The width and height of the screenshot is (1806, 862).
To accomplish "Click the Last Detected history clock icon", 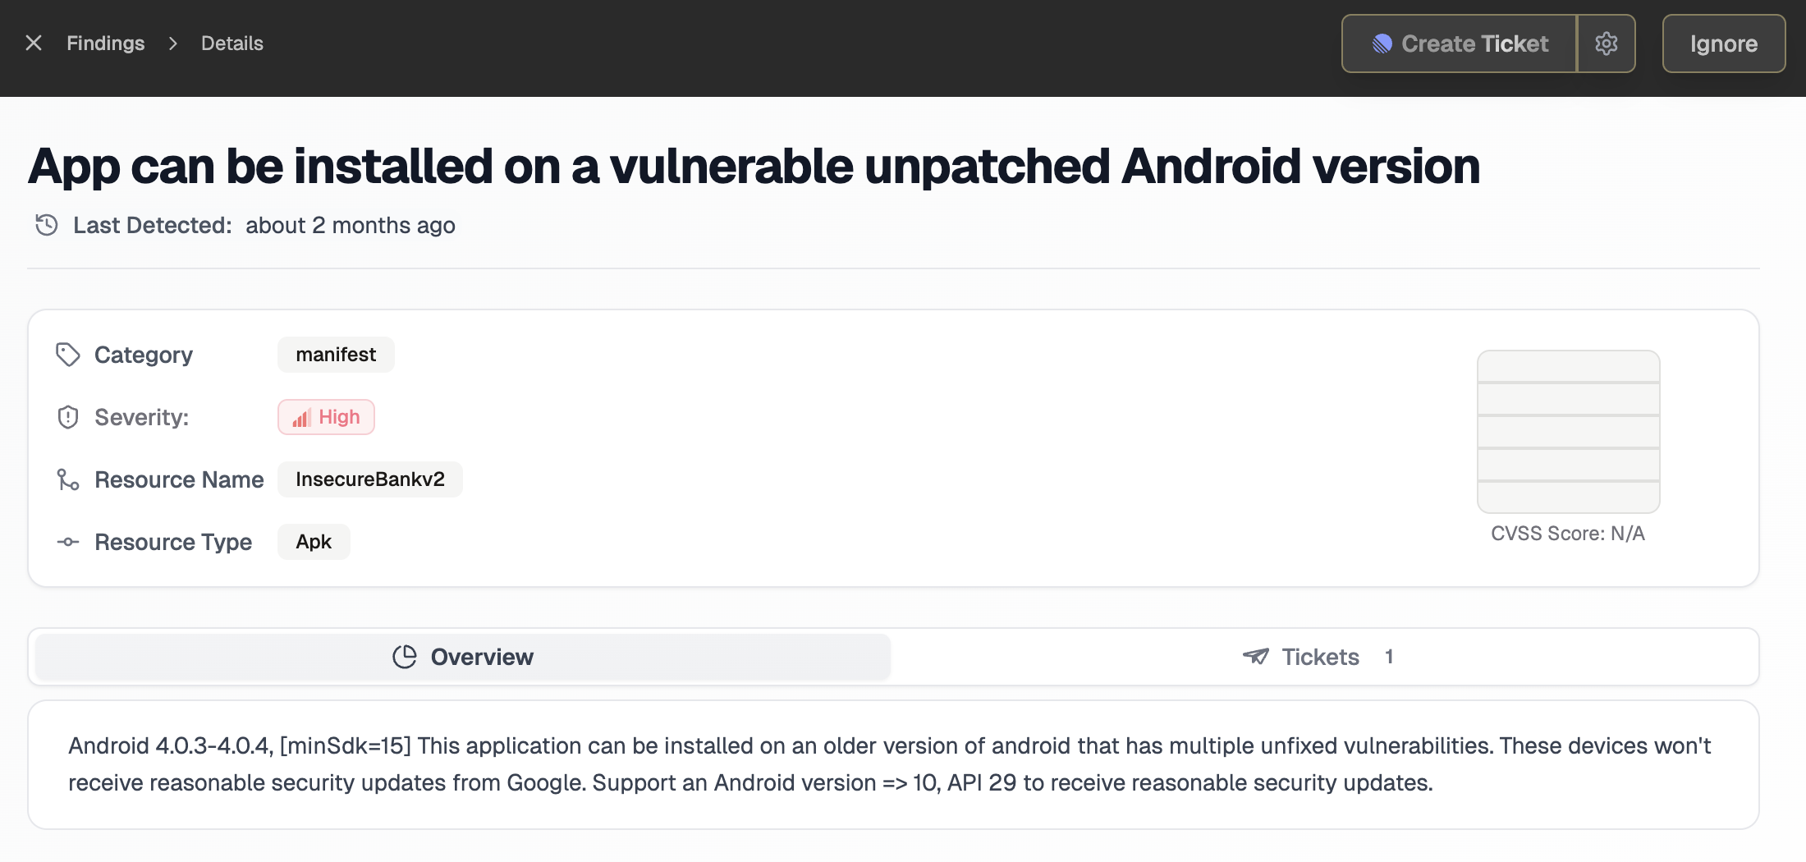I will (45, 224).
